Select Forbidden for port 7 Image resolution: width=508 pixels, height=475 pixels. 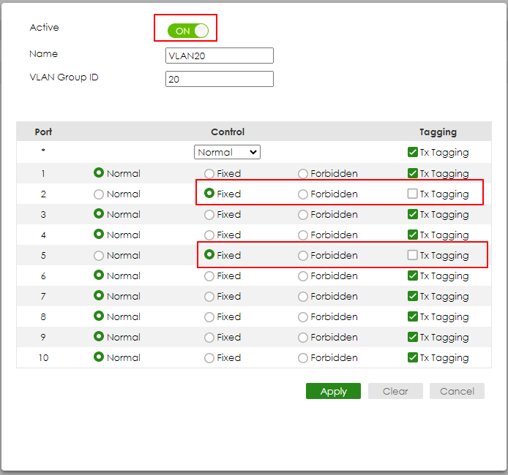click(x=303, y=297)
